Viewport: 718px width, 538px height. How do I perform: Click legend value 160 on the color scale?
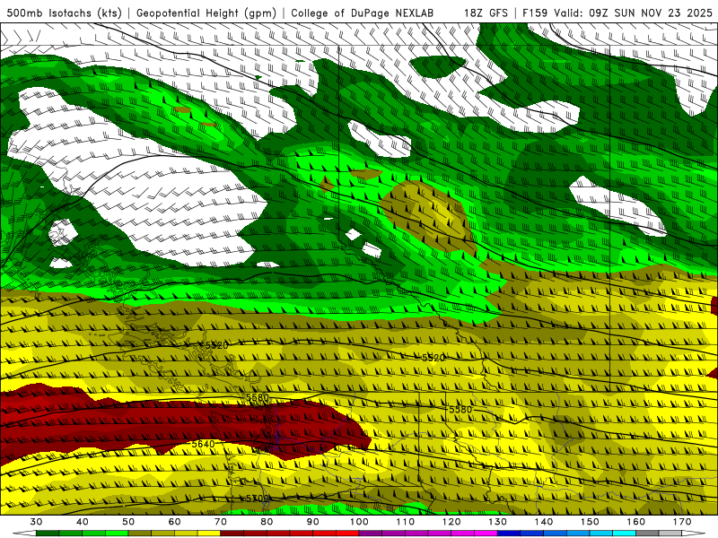click(x=636, y=522)
